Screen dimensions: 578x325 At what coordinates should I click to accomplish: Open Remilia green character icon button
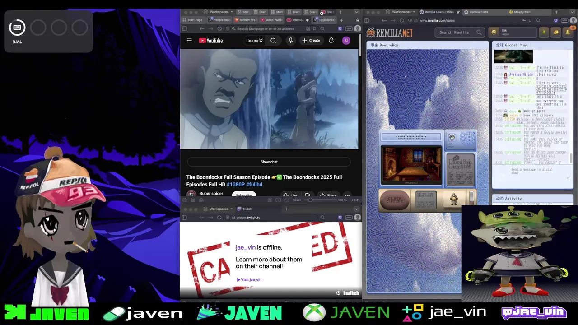coord(544,32)
